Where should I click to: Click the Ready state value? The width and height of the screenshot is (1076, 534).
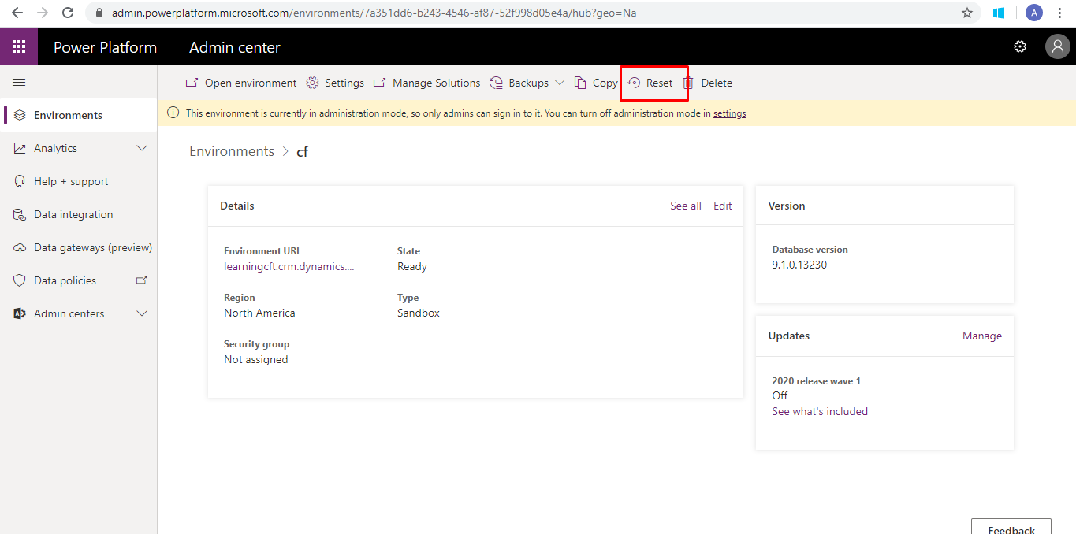click(412, 266)
